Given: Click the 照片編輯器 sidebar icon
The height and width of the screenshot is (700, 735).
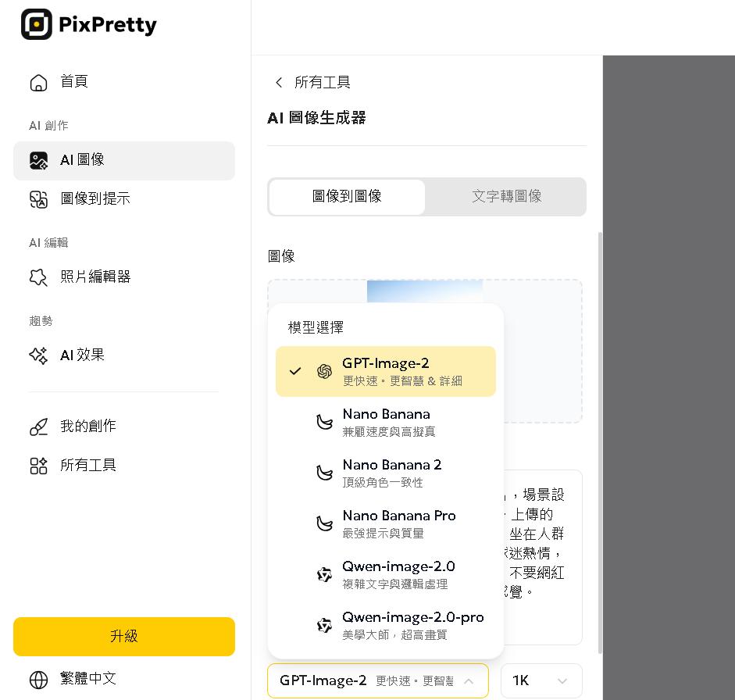Looking at the screenshot, I should click(x=38, y=277).
